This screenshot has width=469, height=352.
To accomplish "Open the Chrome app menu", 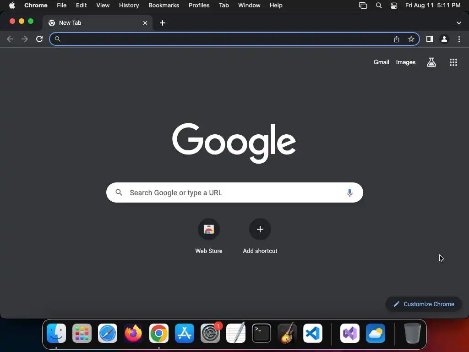I will pyautogui.click(x=36, y=5).
